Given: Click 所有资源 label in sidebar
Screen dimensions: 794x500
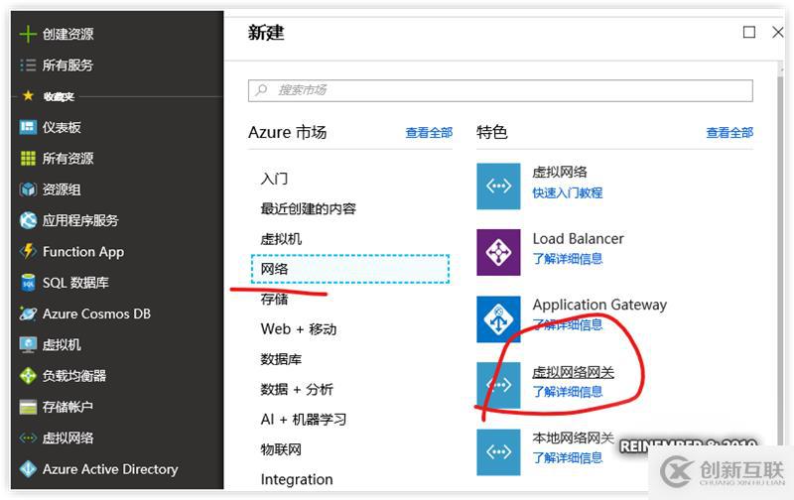Looking at the screenshot, I should [67, 159].
